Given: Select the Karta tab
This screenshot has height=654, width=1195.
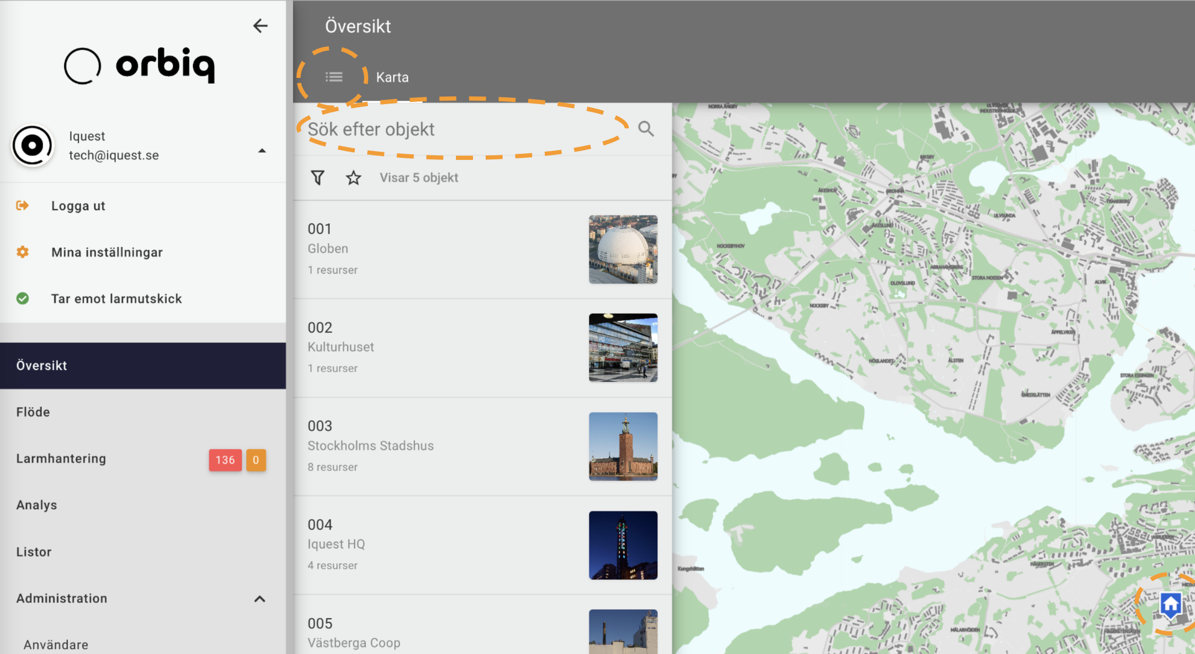Looking at the screenshot, I should 392,77.
